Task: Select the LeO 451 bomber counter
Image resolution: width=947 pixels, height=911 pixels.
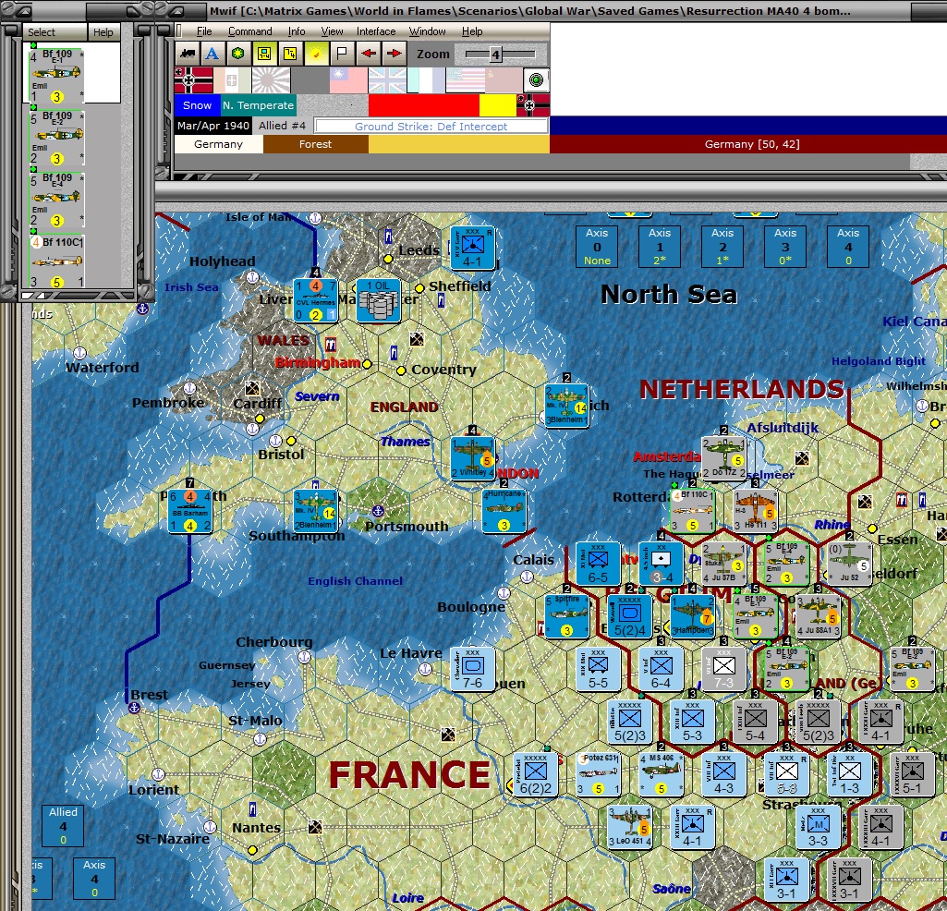Action: tap(630, 826)
